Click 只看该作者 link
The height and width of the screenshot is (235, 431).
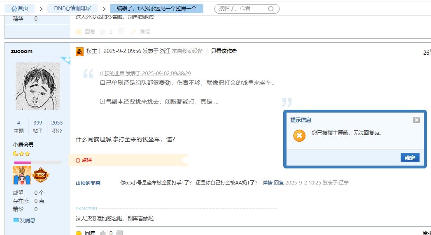click(x=224, y=51)
